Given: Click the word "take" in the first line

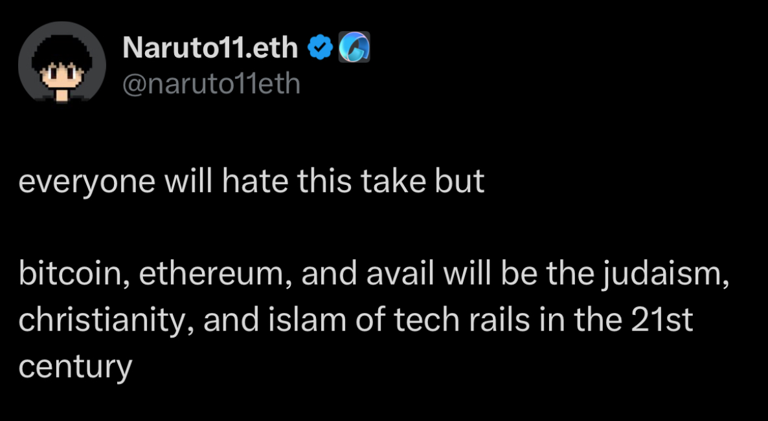Looking at the screenshot, I should [x=393, y=180].
